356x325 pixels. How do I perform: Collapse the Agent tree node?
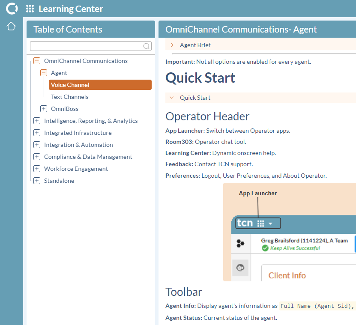43,73
